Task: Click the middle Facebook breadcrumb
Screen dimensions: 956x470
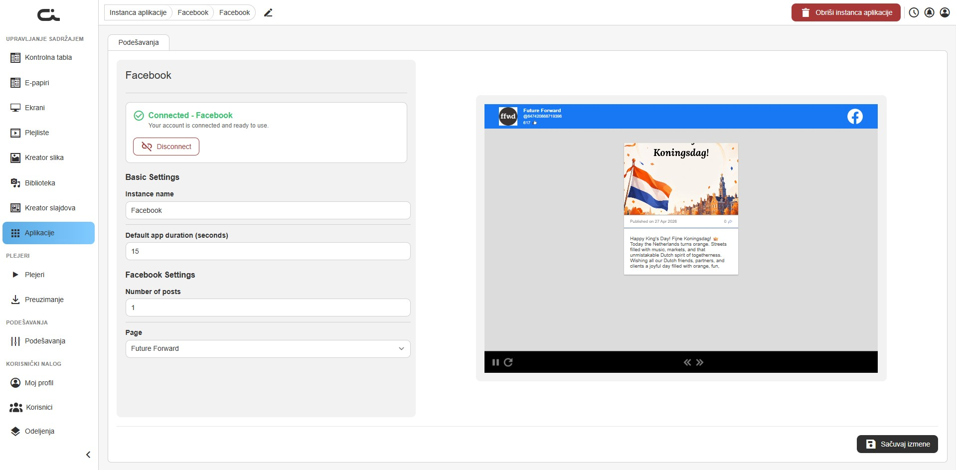Action: [193, 12]
